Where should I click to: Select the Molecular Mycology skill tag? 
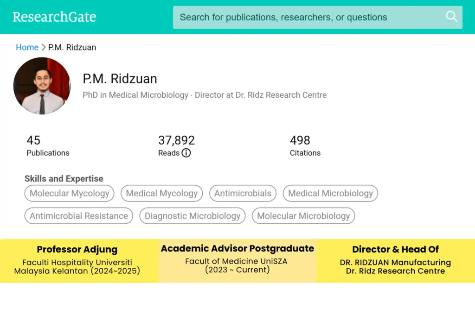click(x=70, y=193)
